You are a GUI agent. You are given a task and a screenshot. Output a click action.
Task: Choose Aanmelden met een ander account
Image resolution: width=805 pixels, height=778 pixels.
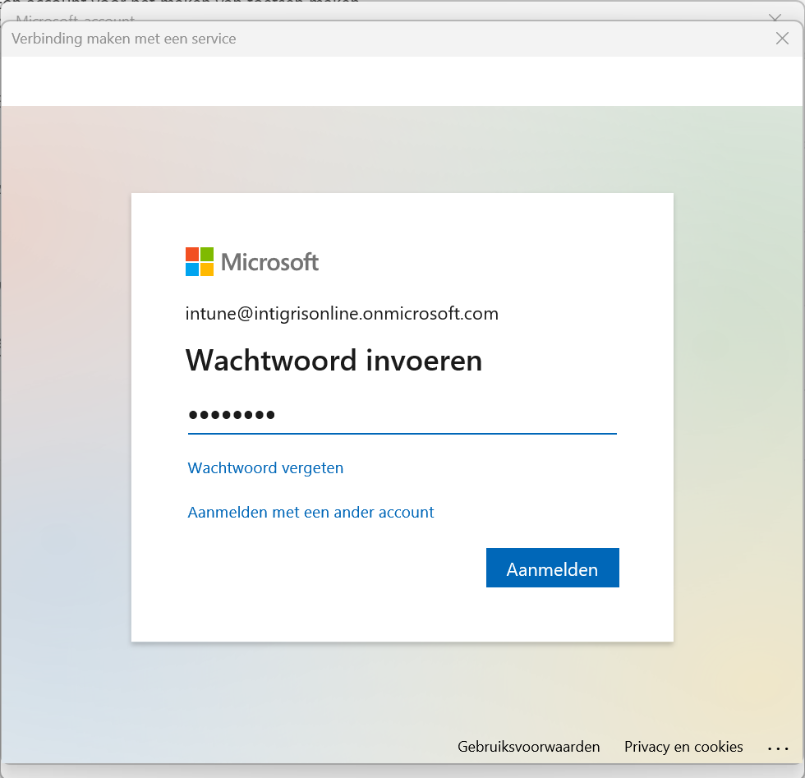pos(310,512)
